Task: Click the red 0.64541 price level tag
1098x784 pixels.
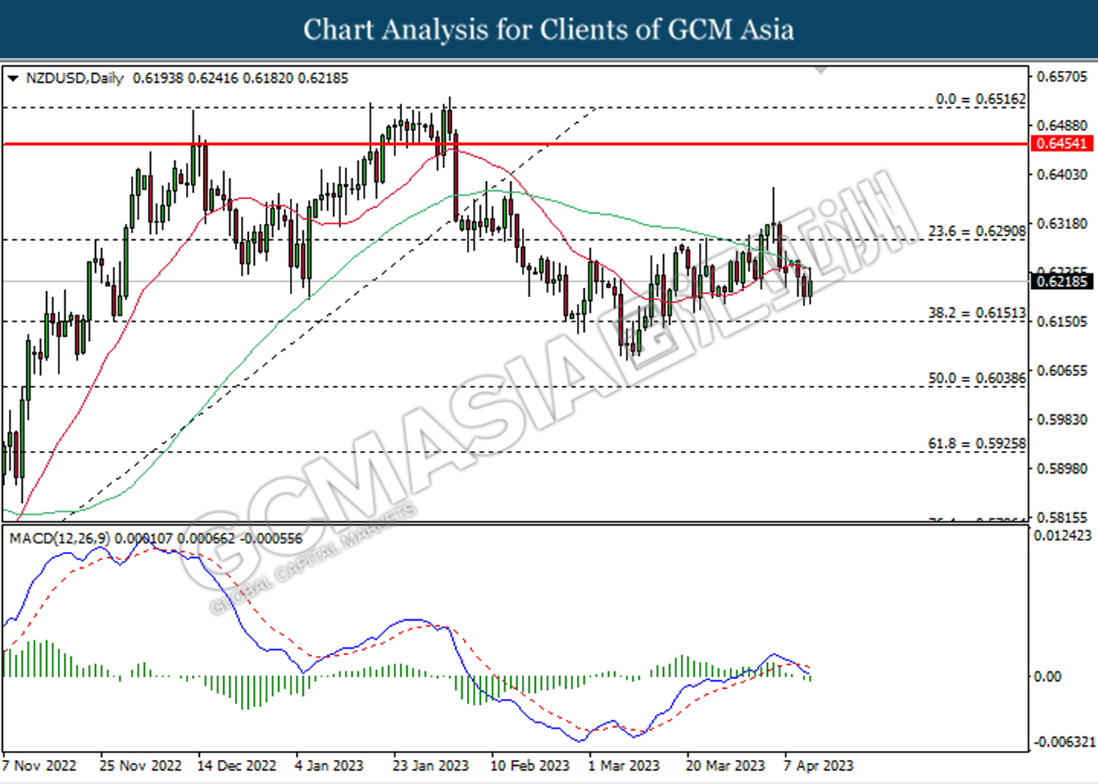Action: tap(1062, 143)
